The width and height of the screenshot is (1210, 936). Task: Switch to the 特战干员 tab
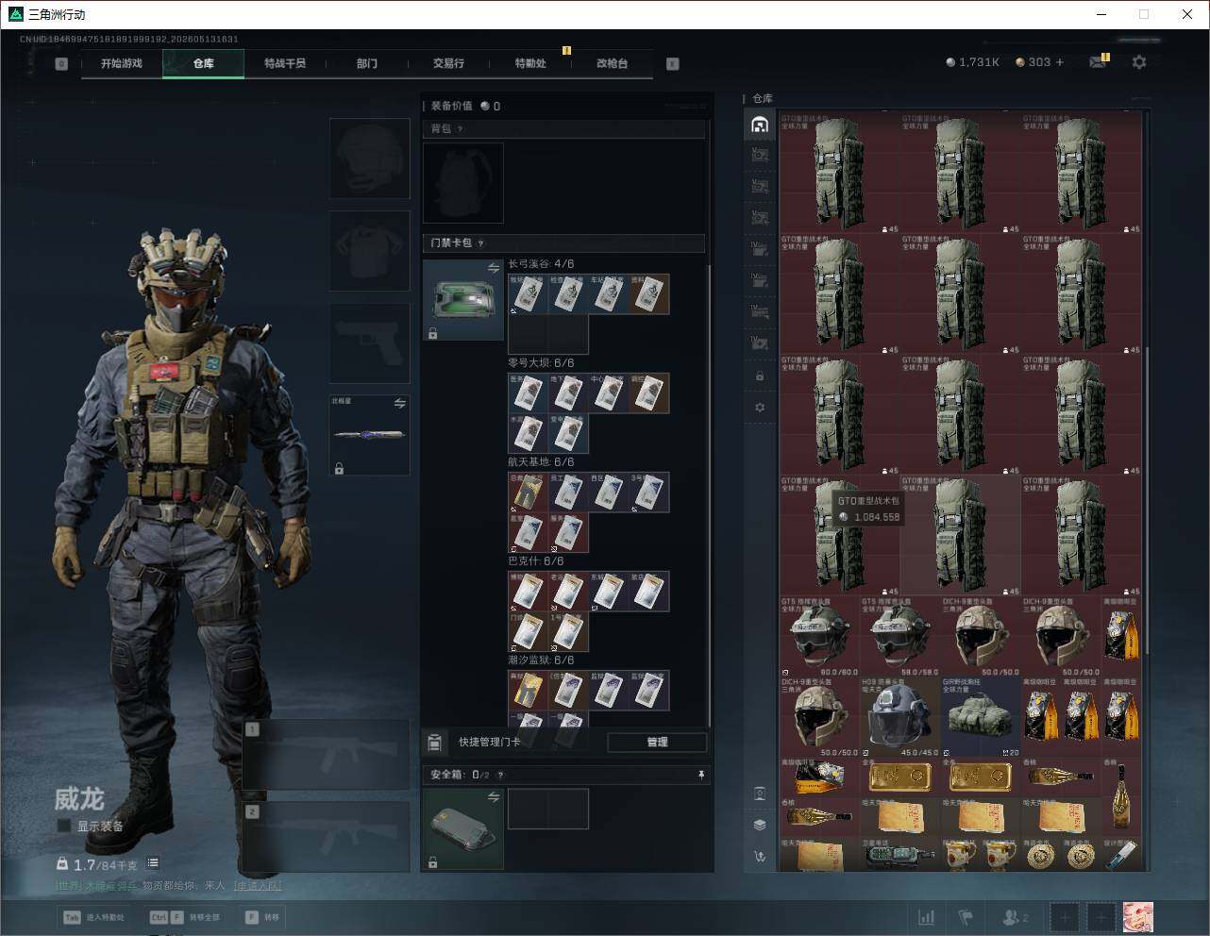click(285, 63)
